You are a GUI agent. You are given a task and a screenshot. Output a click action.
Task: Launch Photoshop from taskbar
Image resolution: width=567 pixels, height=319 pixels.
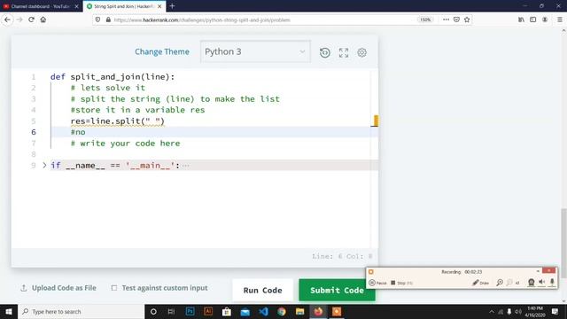190,311
